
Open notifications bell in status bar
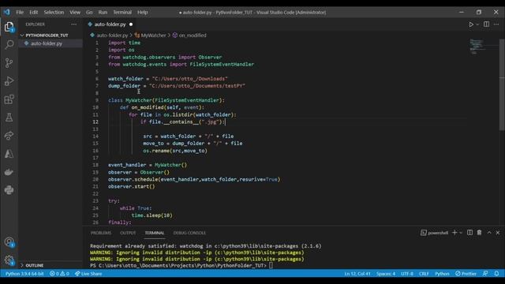(496, 274)
